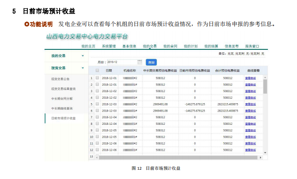Select the checkbox for row 5
This screenshot has height=179, width=297.
[97, 104]
